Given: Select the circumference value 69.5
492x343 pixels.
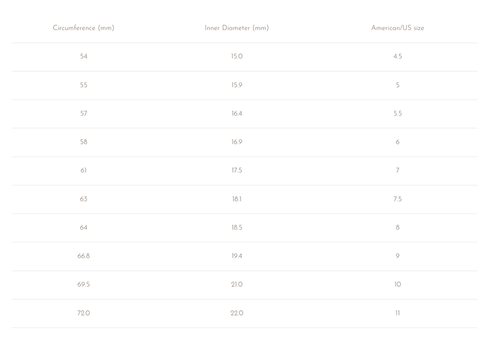Looking at the screenshot, I should point(84,284).
